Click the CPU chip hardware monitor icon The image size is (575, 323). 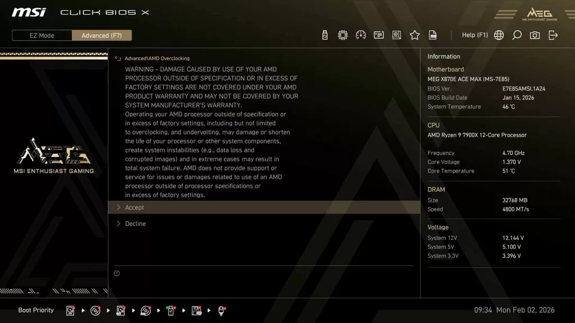coord(343,35)
